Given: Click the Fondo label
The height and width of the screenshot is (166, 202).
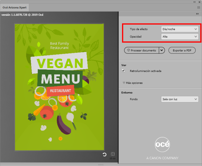Looking at the screenshot, I should [x=134, y=99].
